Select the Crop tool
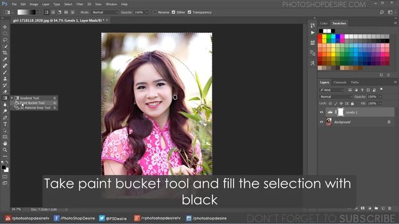The height and width of the screenshot is (224, 399). (5, 53)
